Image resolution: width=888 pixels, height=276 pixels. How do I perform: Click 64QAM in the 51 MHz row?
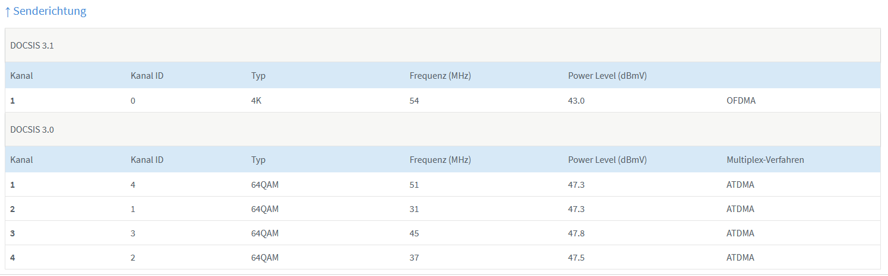click(x=265, y=185)
